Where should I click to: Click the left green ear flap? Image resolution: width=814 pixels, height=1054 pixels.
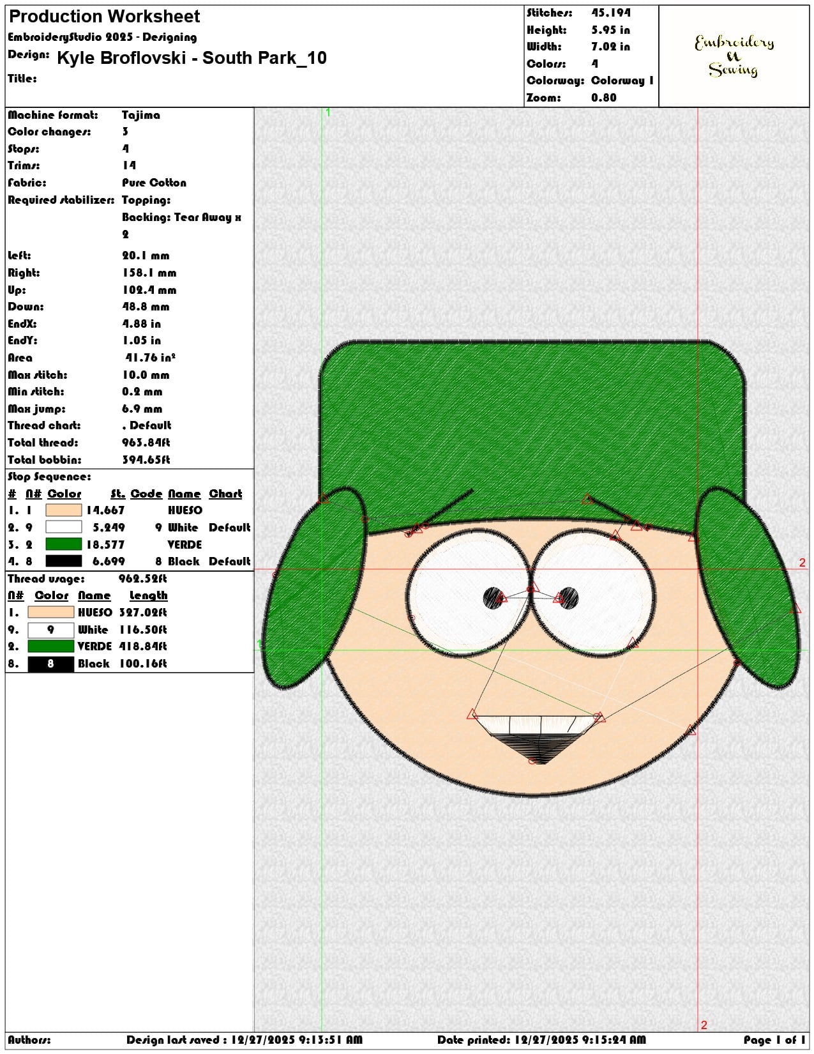click(x=314, y=588)
